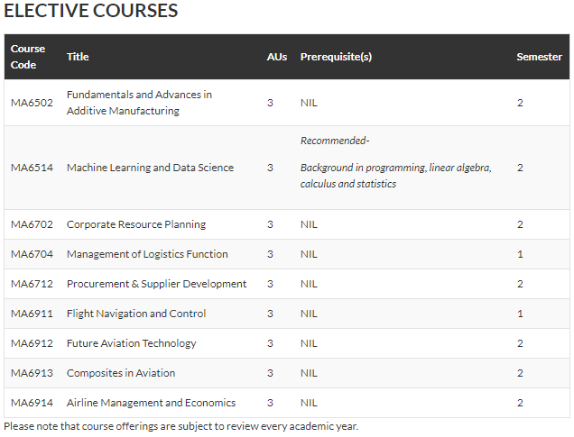This screenshot has width=574, height=437.
Task: Click the Semester column header
Action: pyautogui.click(x=539, y=57)
